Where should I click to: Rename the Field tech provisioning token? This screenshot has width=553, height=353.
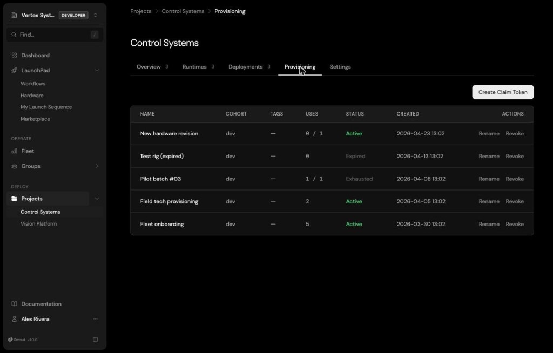coord(489,201)
